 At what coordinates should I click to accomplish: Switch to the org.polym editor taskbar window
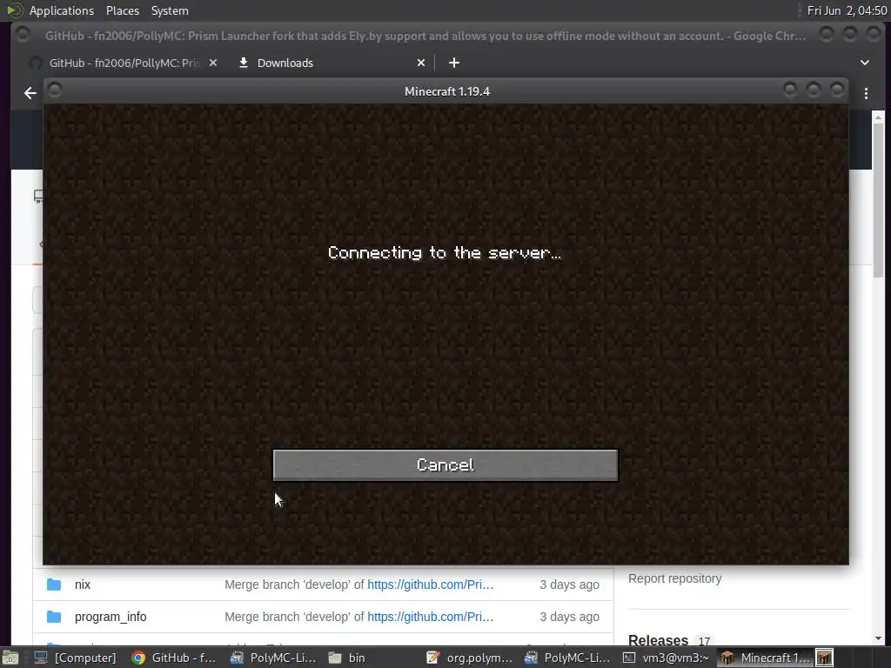coord(469,658)
